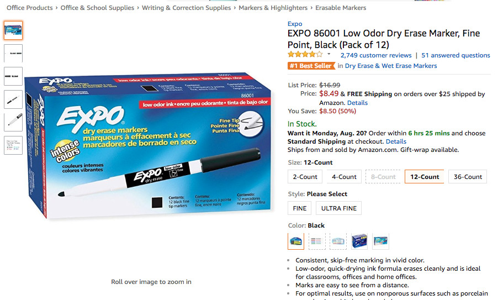
Task: Select the FINE style option
Action: pos(299,208)
